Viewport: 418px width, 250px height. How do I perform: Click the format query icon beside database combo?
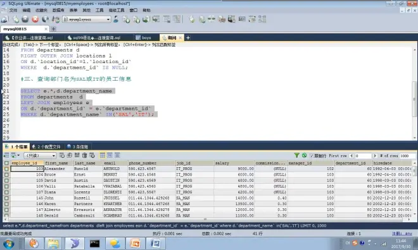pyautogui.click(x=56, y=19)
